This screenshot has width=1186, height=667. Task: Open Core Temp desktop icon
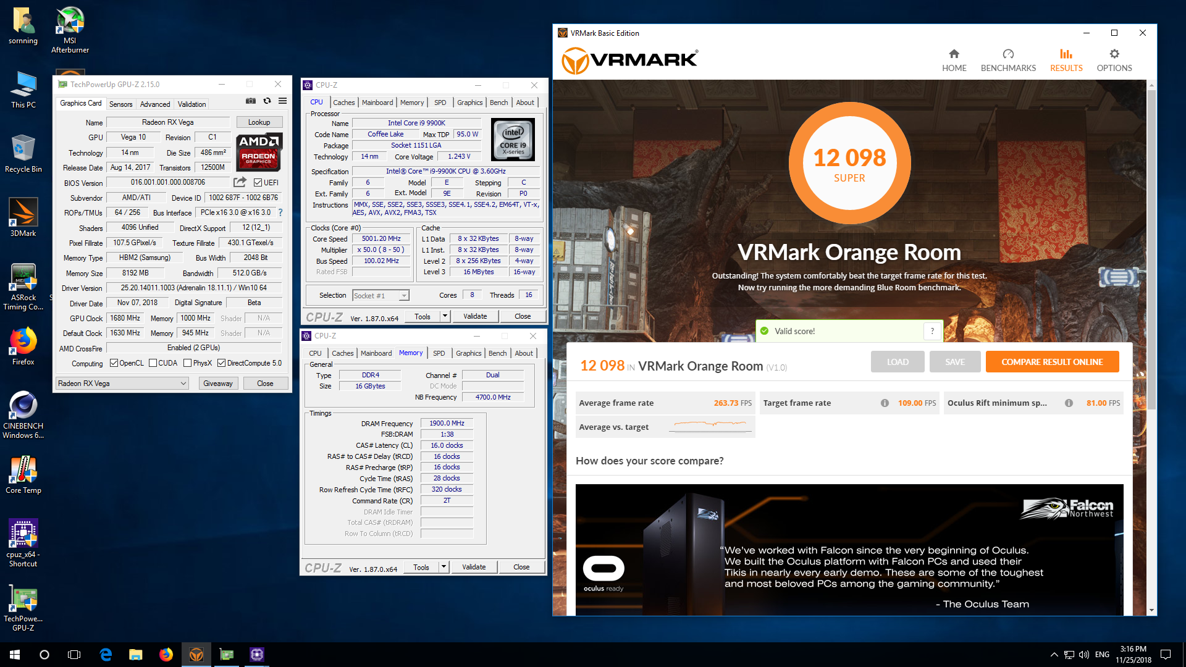pyautogui.click(x=23, y=475)
